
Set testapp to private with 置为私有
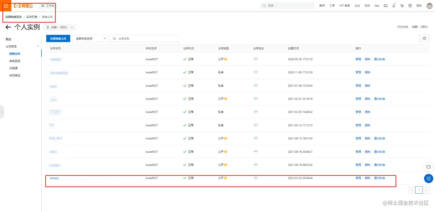tap(379, 178)
